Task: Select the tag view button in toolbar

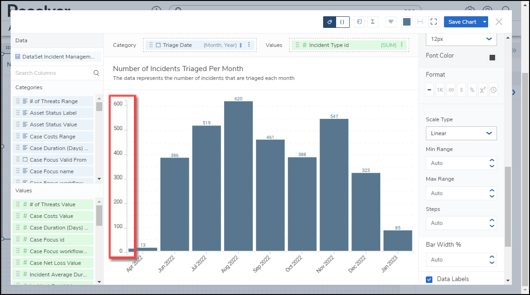Action: (x=330, y=22)
